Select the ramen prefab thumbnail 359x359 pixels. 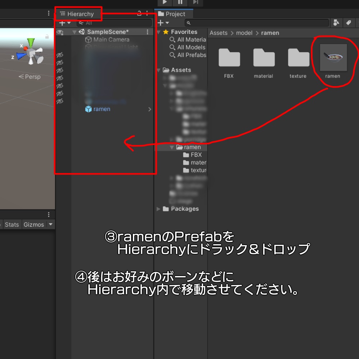pyautogui.click(x=333, y=57)
